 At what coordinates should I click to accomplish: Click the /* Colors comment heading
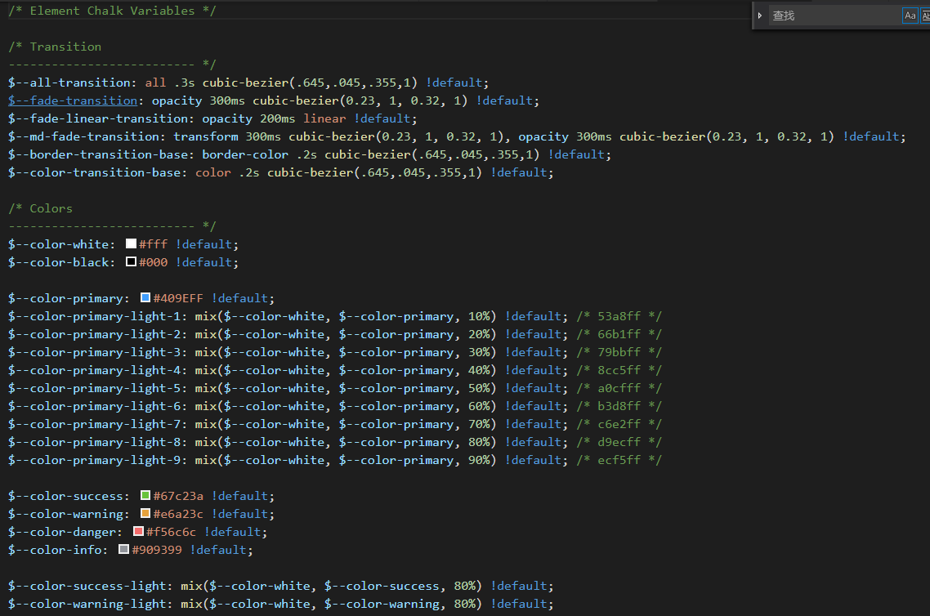(x=40, y=208)
